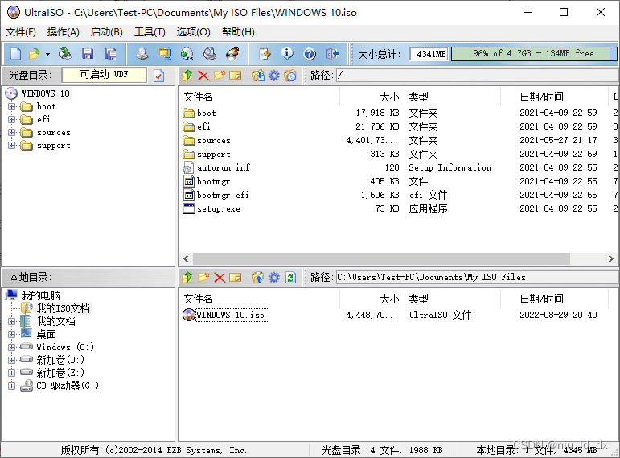
Task: Click the 96% of 4.7GB capacity bar
Action: (x=534, y=53)
